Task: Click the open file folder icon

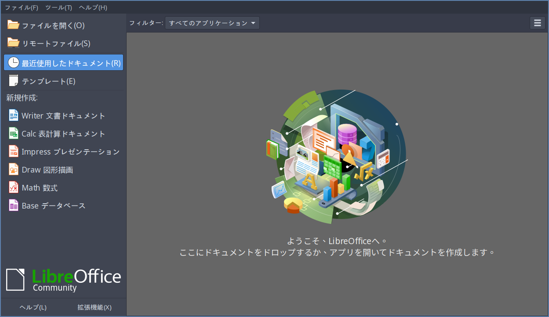Action: click(x=12, y=25)
